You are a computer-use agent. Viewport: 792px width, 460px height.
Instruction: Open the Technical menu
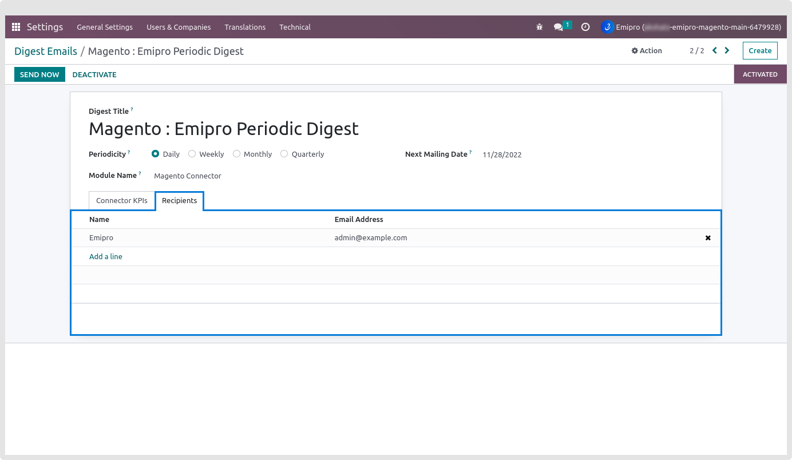coord(295,27)
